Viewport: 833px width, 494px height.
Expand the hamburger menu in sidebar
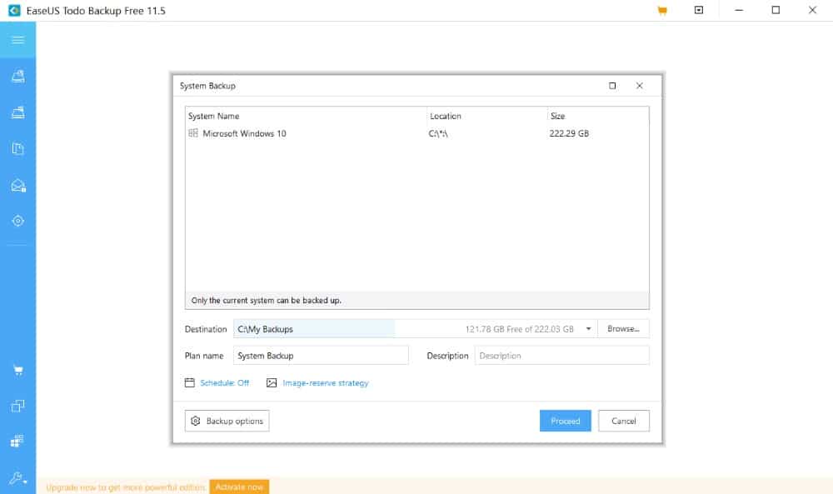(17, 40)
